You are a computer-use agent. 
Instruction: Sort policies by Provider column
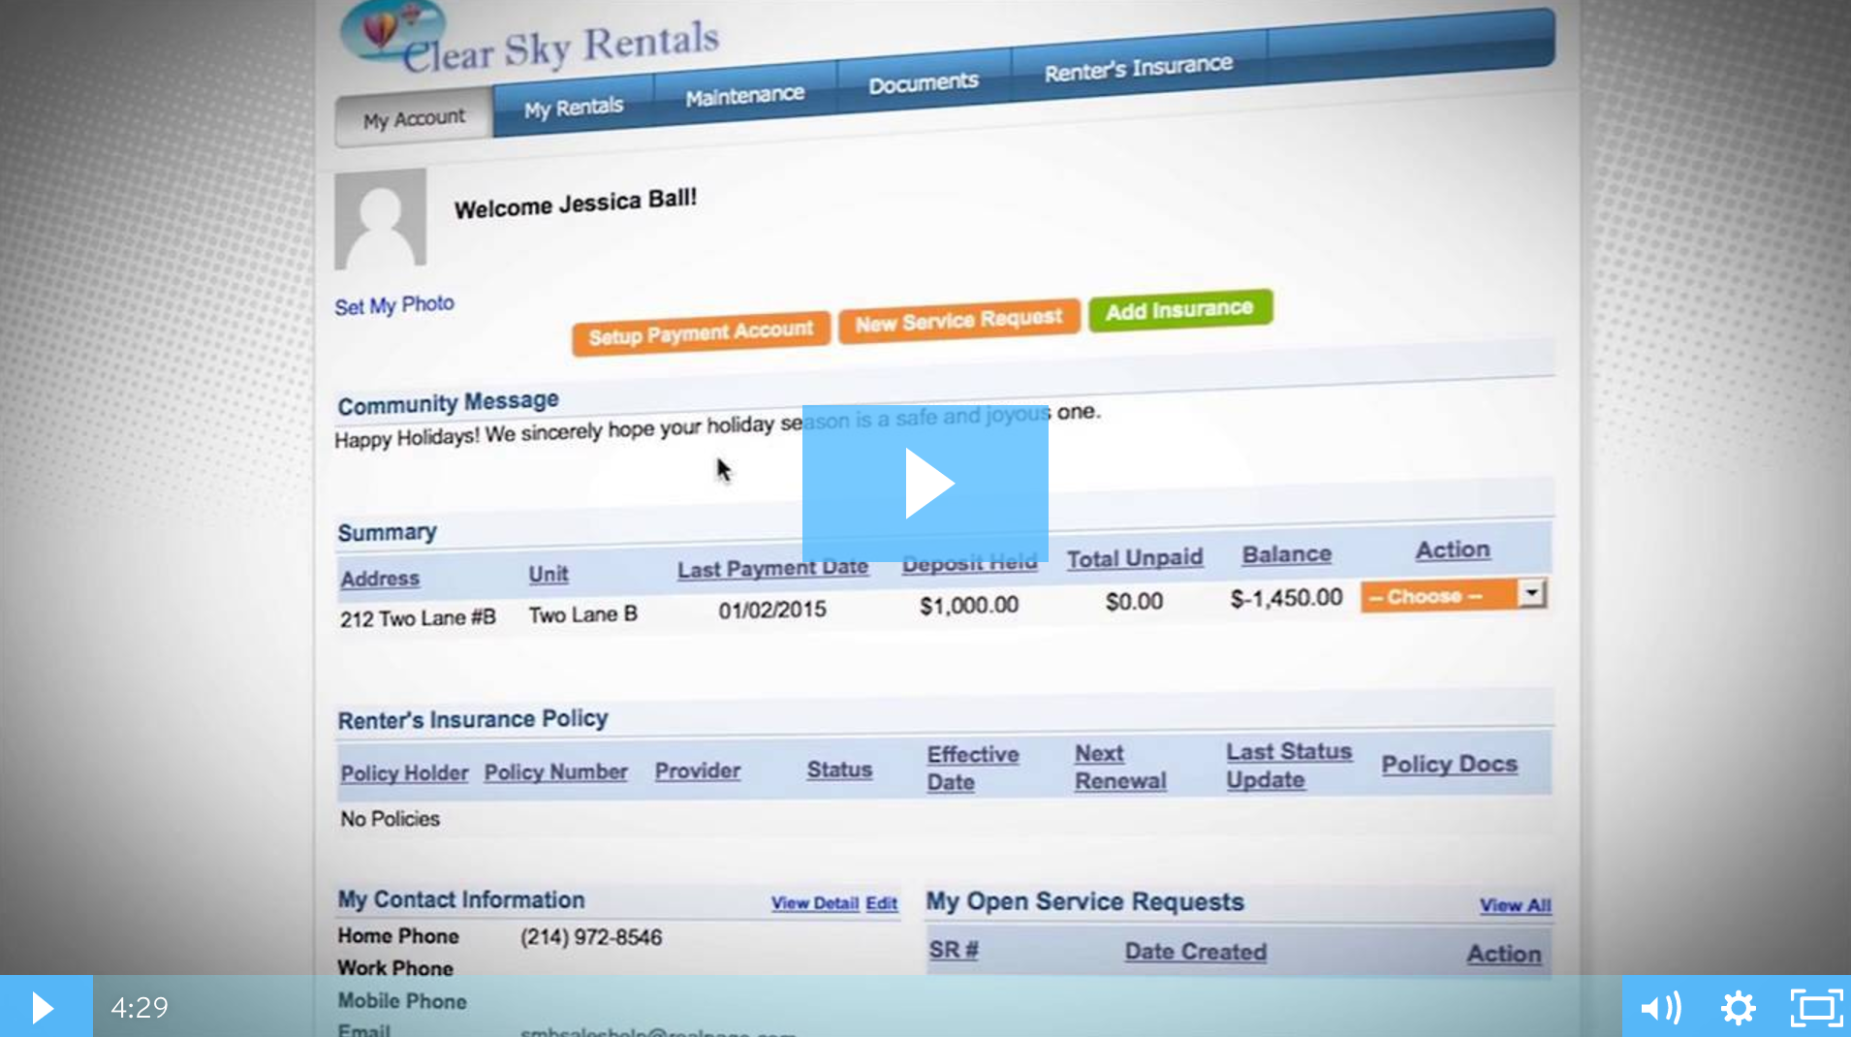coord(698,771)
